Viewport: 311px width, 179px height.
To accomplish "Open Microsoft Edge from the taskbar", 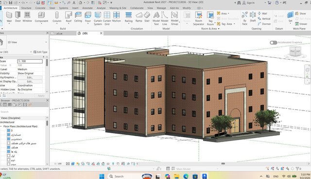I will (186, 176).
